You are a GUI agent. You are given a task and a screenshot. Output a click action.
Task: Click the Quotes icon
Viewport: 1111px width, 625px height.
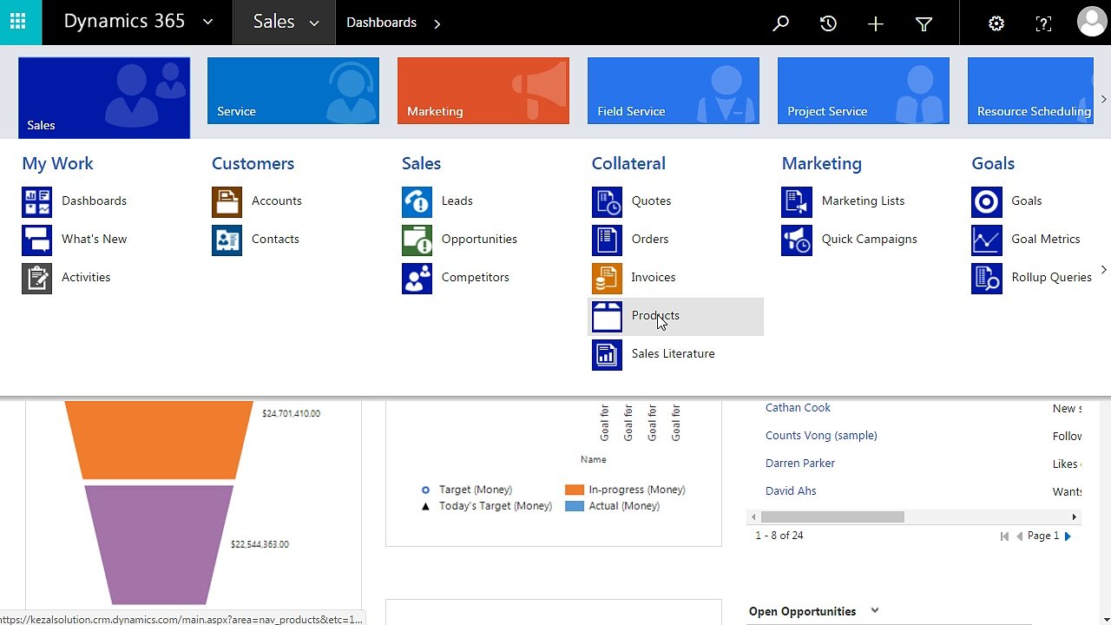[607, 201]
